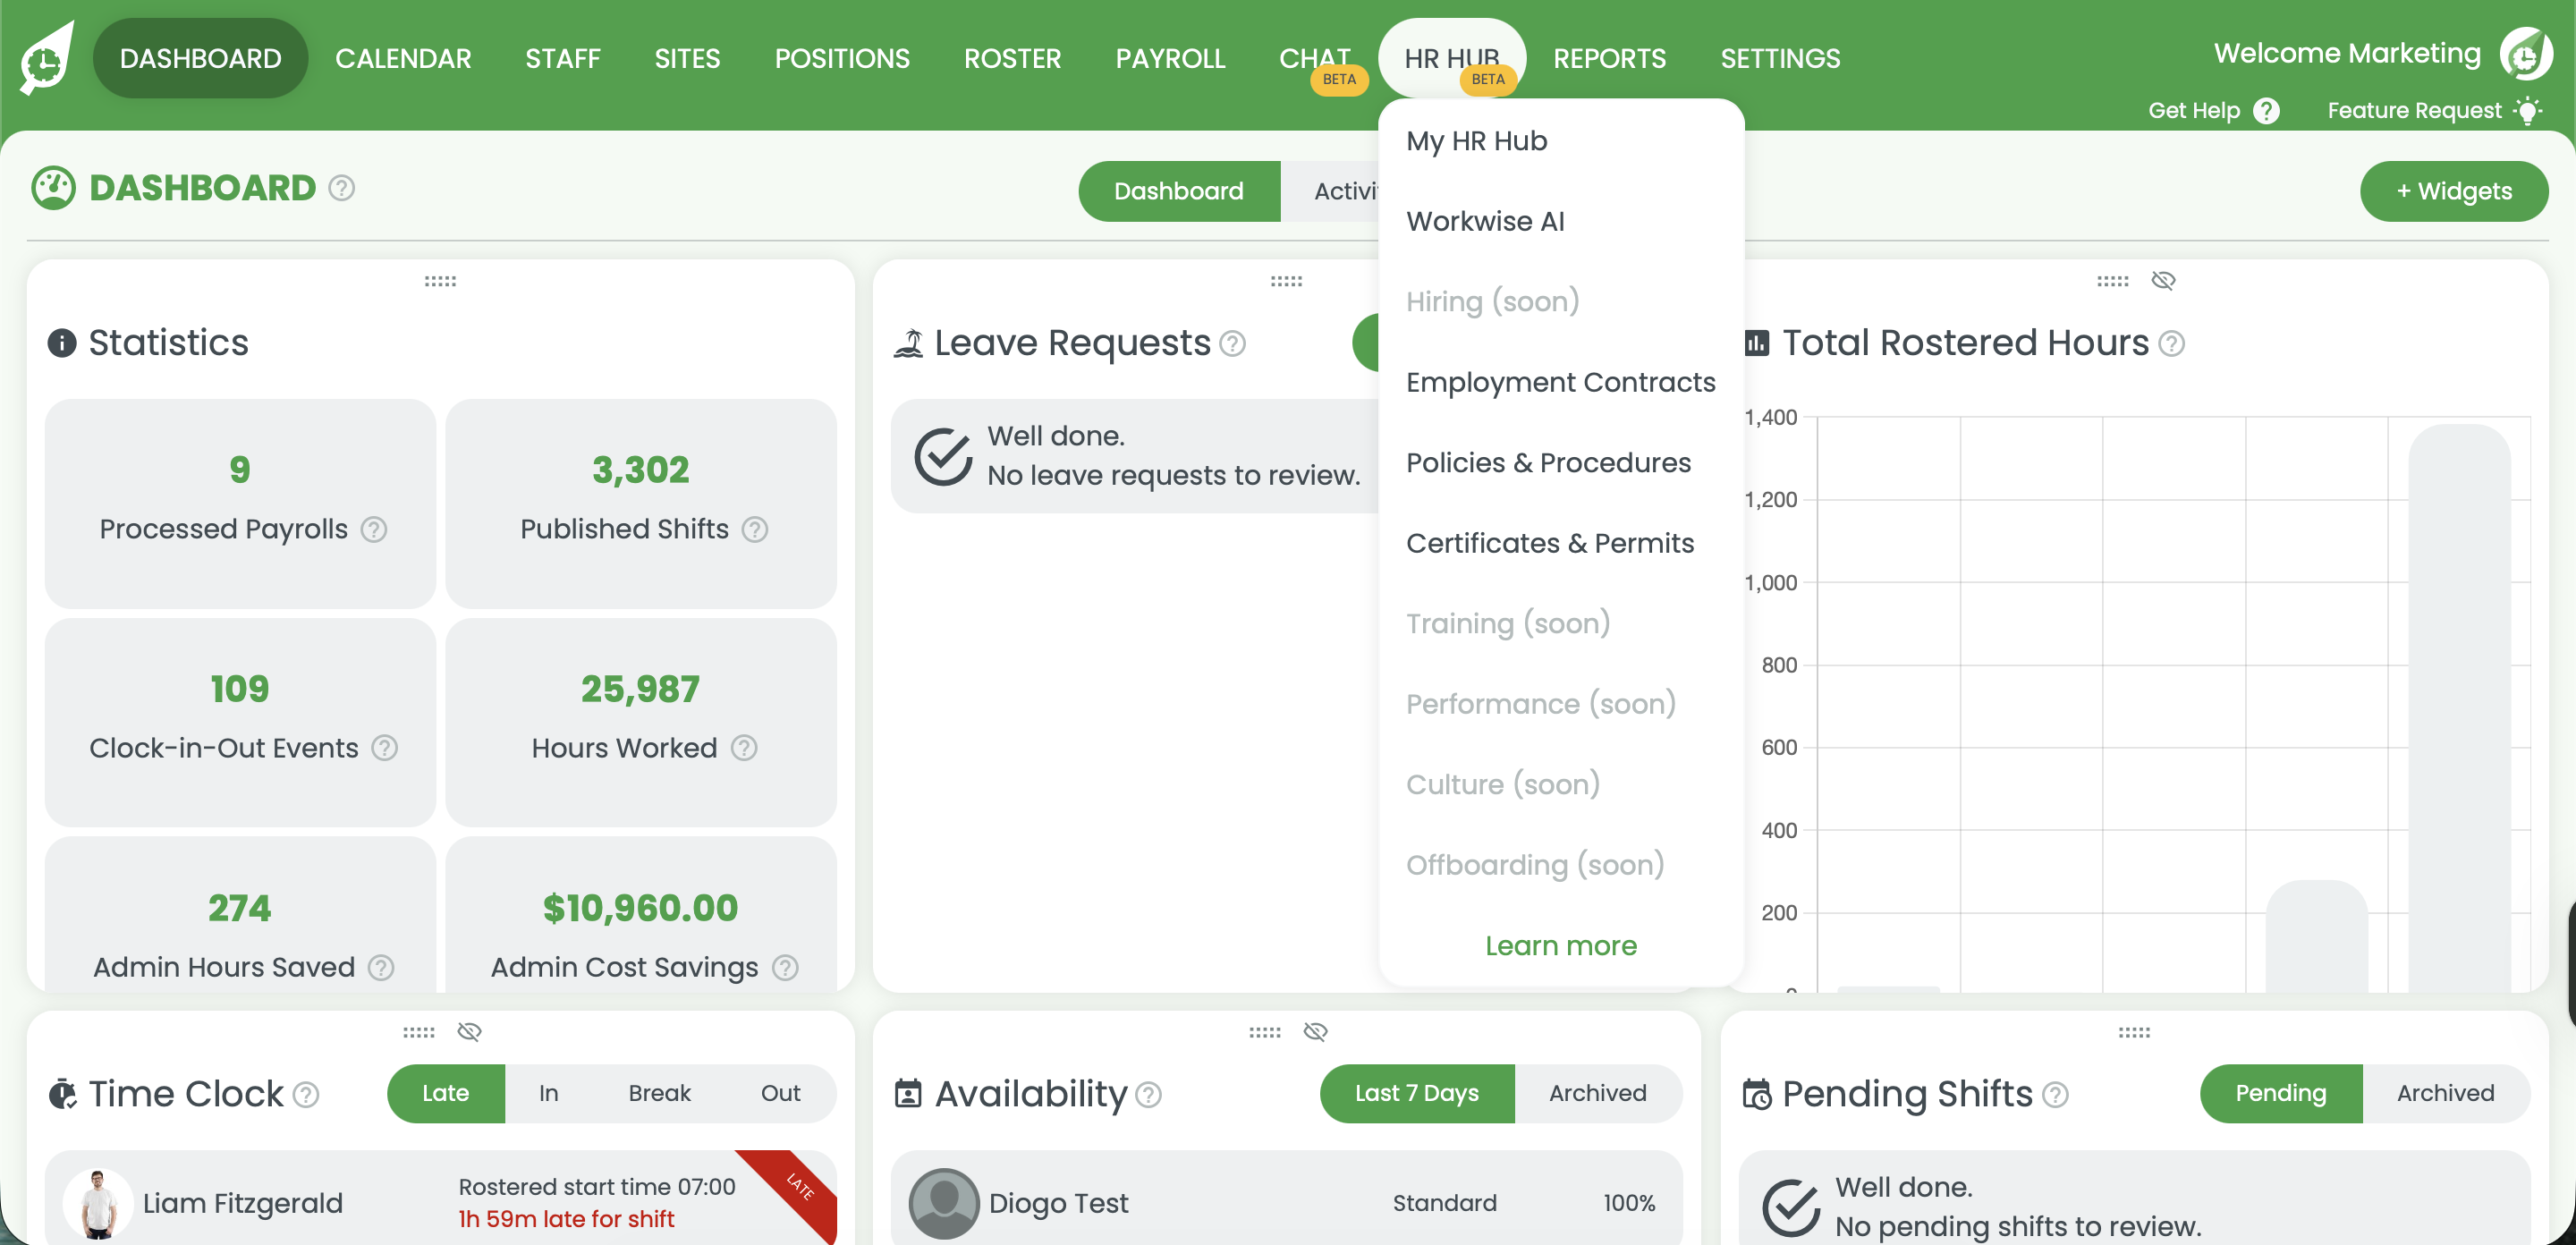The height and width of the screenshot is (1245, 2576).
Task: Click the Workwise logo in top-left corner
Action: [x=45, y=58]
